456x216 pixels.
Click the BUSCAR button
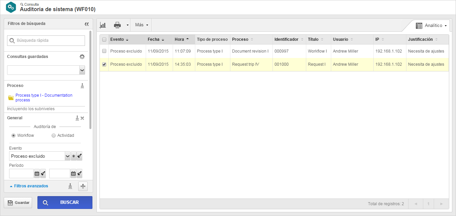pyautogui.click(x=65, y=203)
